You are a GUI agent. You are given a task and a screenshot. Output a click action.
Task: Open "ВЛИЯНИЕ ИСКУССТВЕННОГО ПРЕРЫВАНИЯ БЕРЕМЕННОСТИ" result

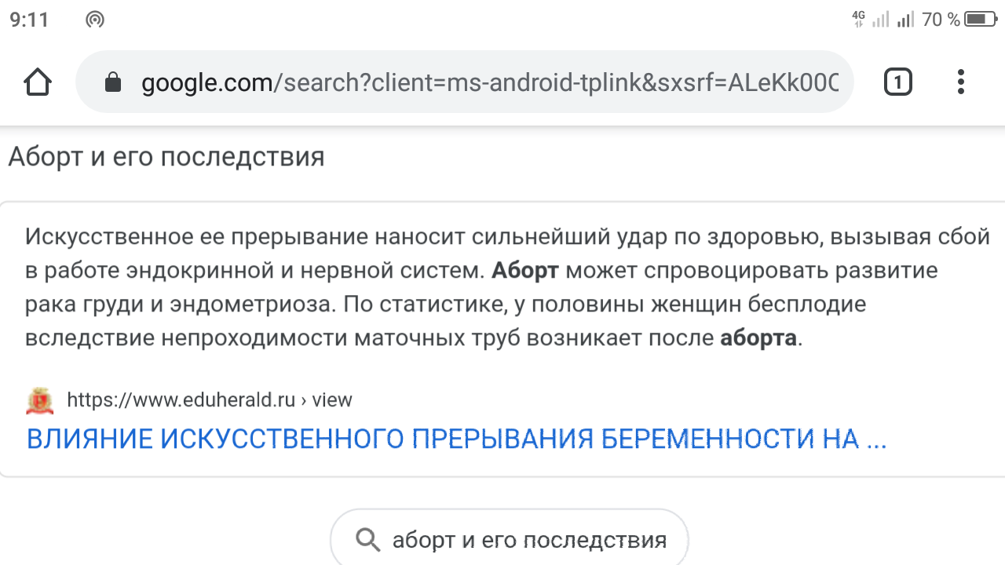coord(457,439)
